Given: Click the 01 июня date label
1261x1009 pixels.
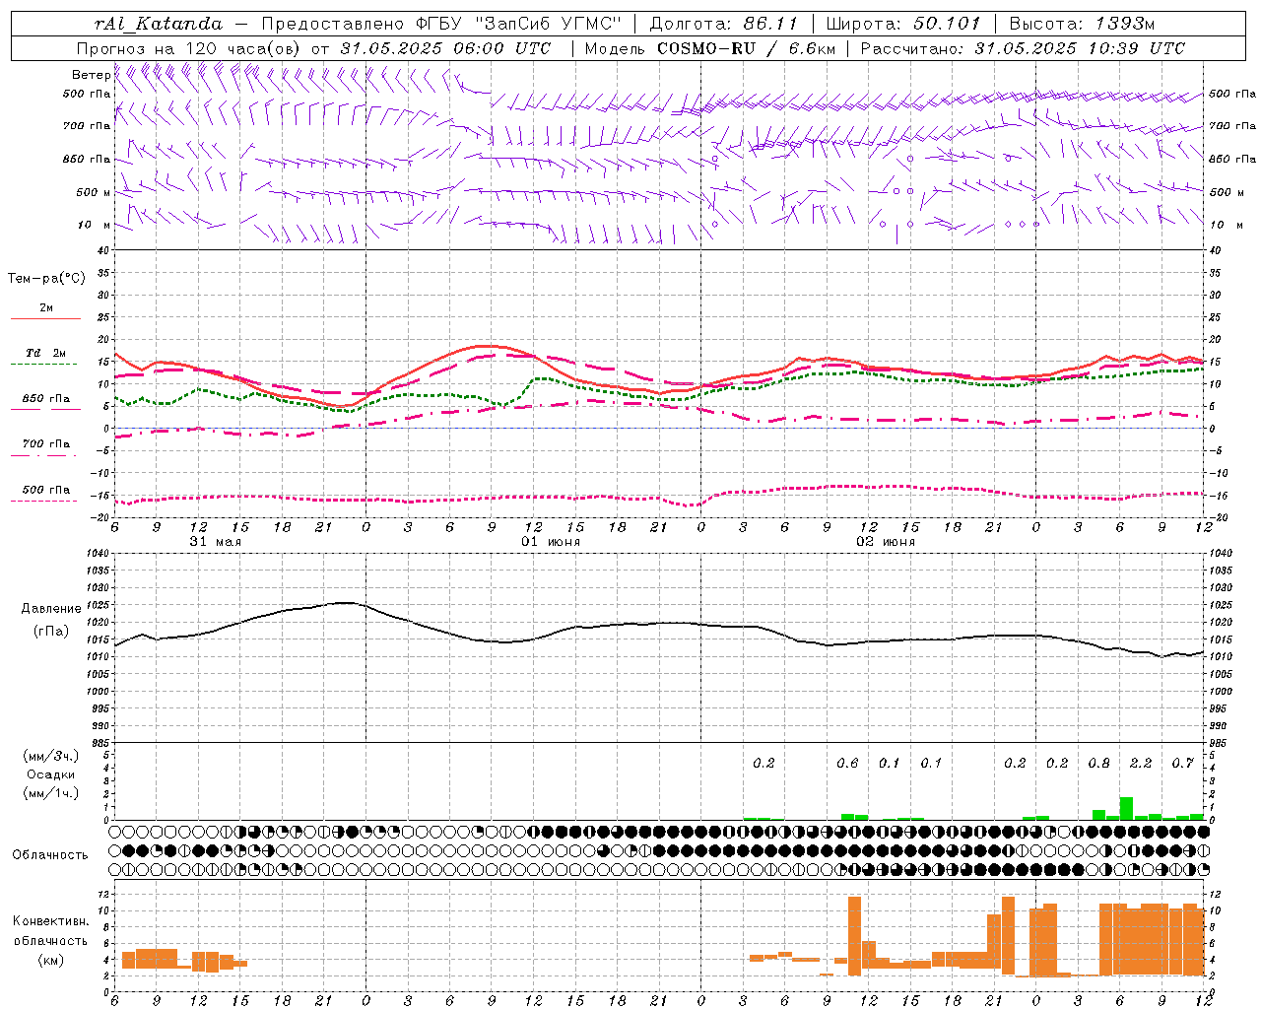Looking at the screenshot, I should coord(551,542).
